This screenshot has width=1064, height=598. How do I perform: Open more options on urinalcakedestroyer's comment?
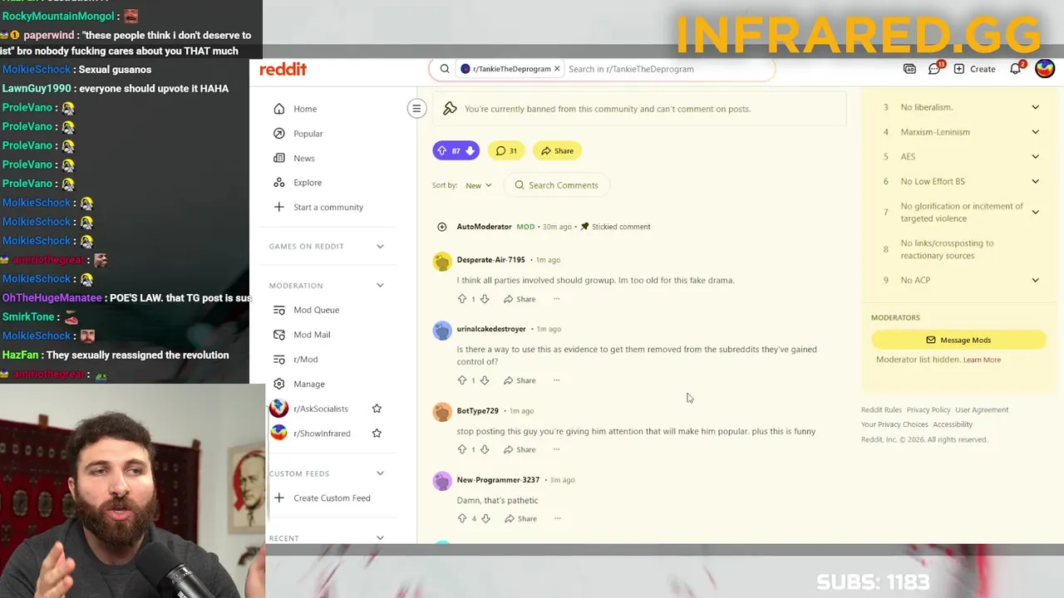(556, 380)
